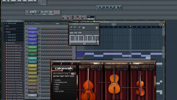This screenshot has height=100, width=177.
Task: Click the fast-forward button in the Cakewalk program panel
Action: 58,77
